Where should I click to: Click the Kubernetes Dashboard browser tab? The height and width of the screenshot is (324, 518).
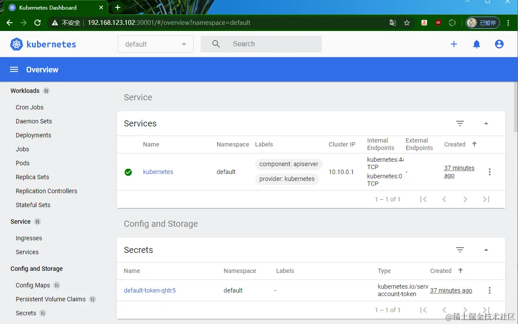click(x=56, y=7)
